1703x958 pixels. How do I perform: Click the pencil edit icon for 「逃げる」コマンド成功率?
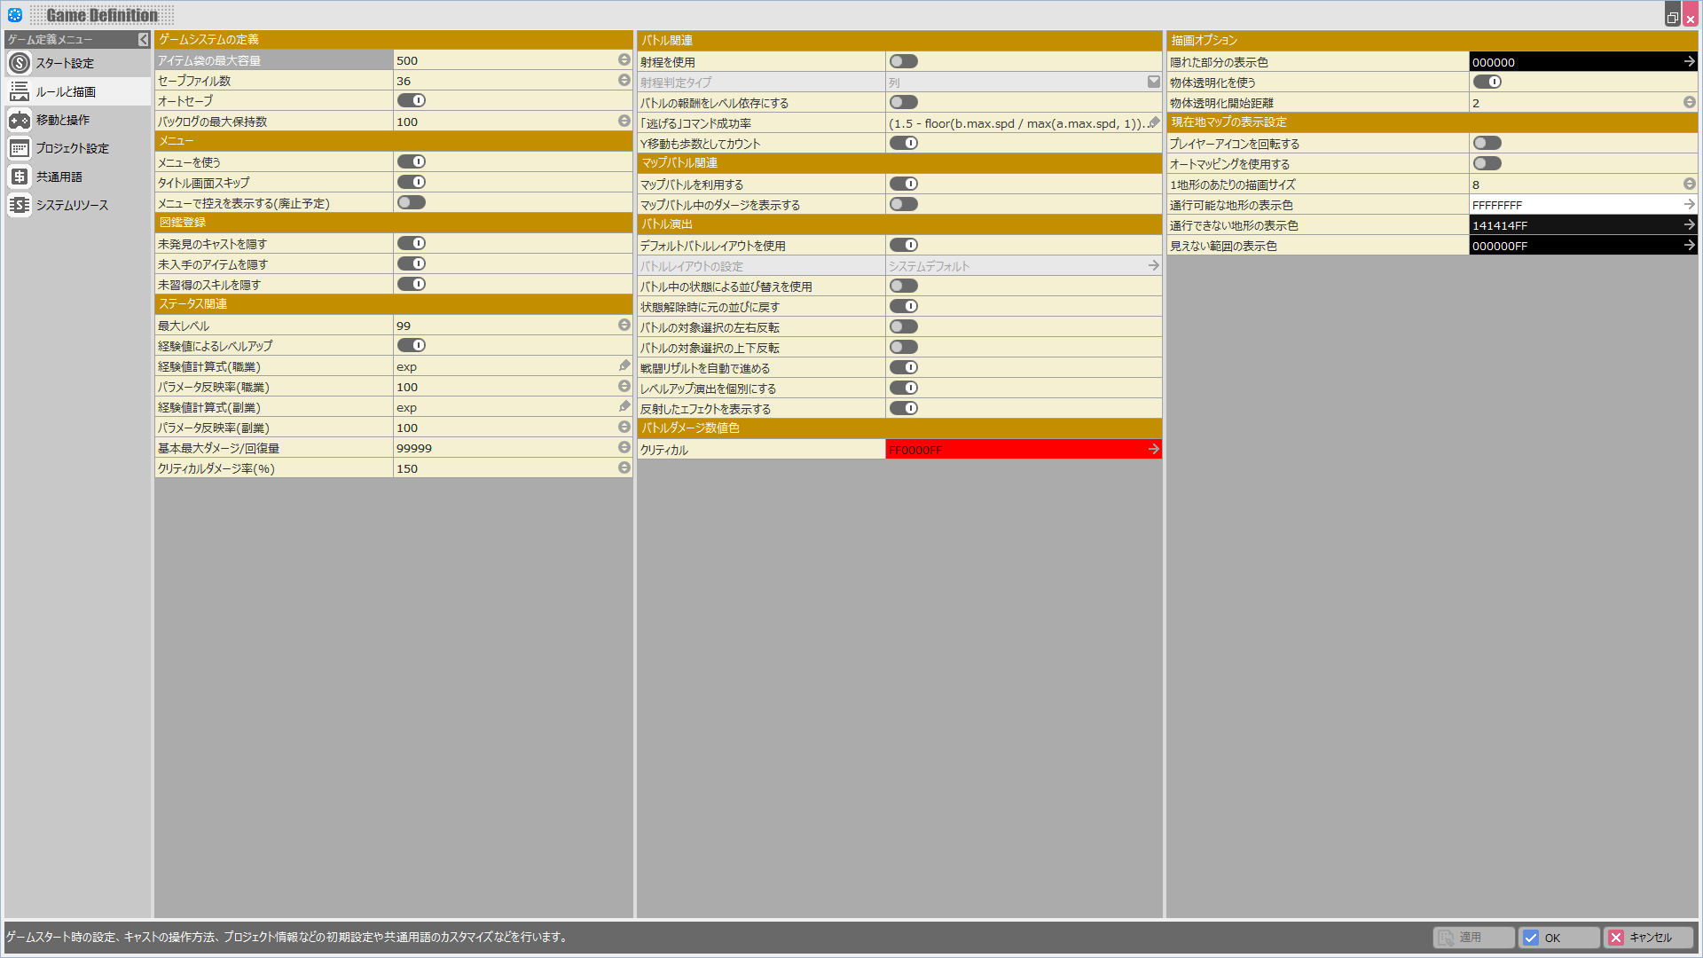click(1153, 123)
